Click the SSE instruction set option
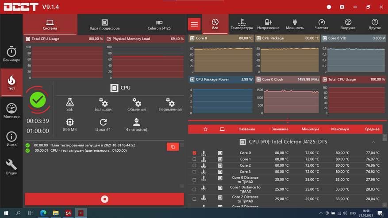Screen dimensions: 388x218 point(70,104)
